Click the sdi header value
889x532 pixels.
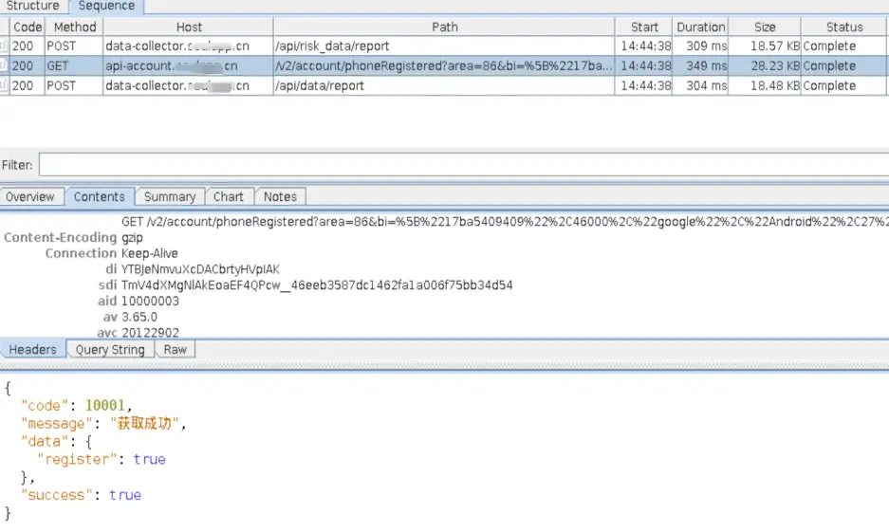tap(317, 285)
